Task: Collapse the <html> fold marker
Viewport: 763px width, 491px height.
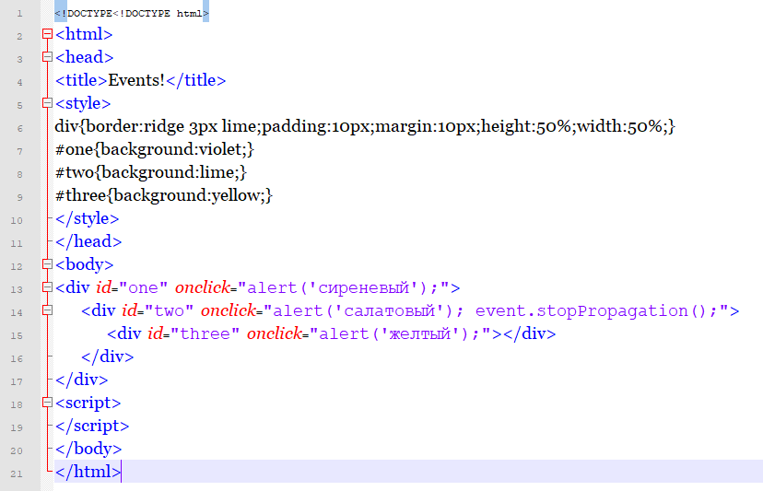Action: pos(47,35)
